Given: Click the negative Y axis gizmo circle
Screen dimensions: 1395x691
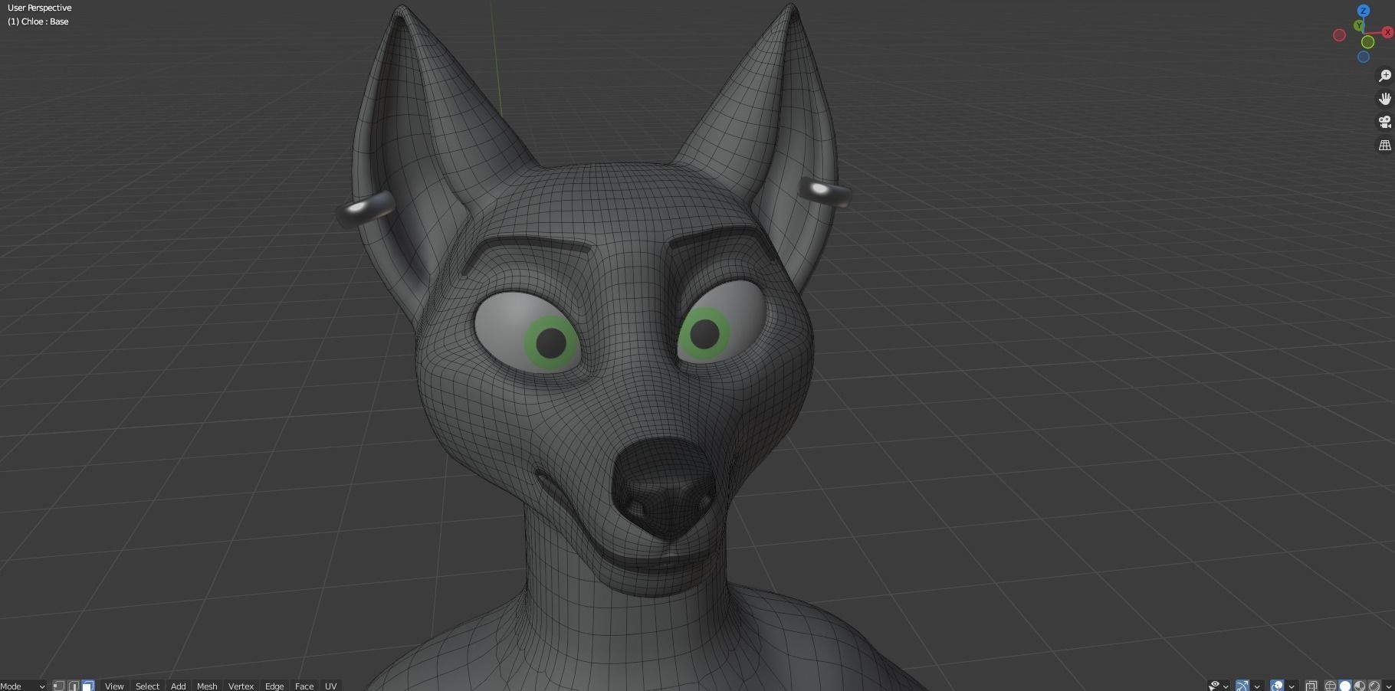Looking at the screenshot, I should click(x=1367, y=42).
